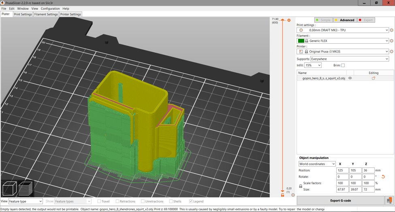The height and width of the screenshot is (212, 395).
Task: Click the top layer slider thumb at 71.90
Action: 282,20
